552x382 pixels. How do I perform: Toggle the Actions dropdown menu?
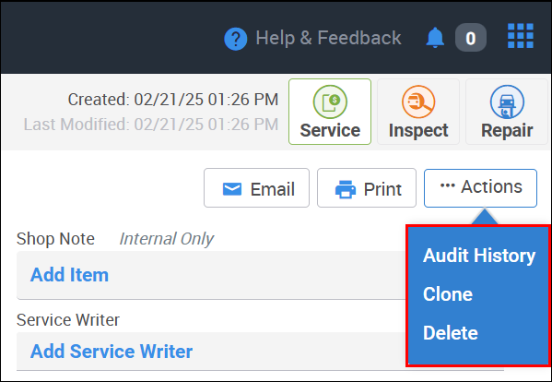click(480, 188)
